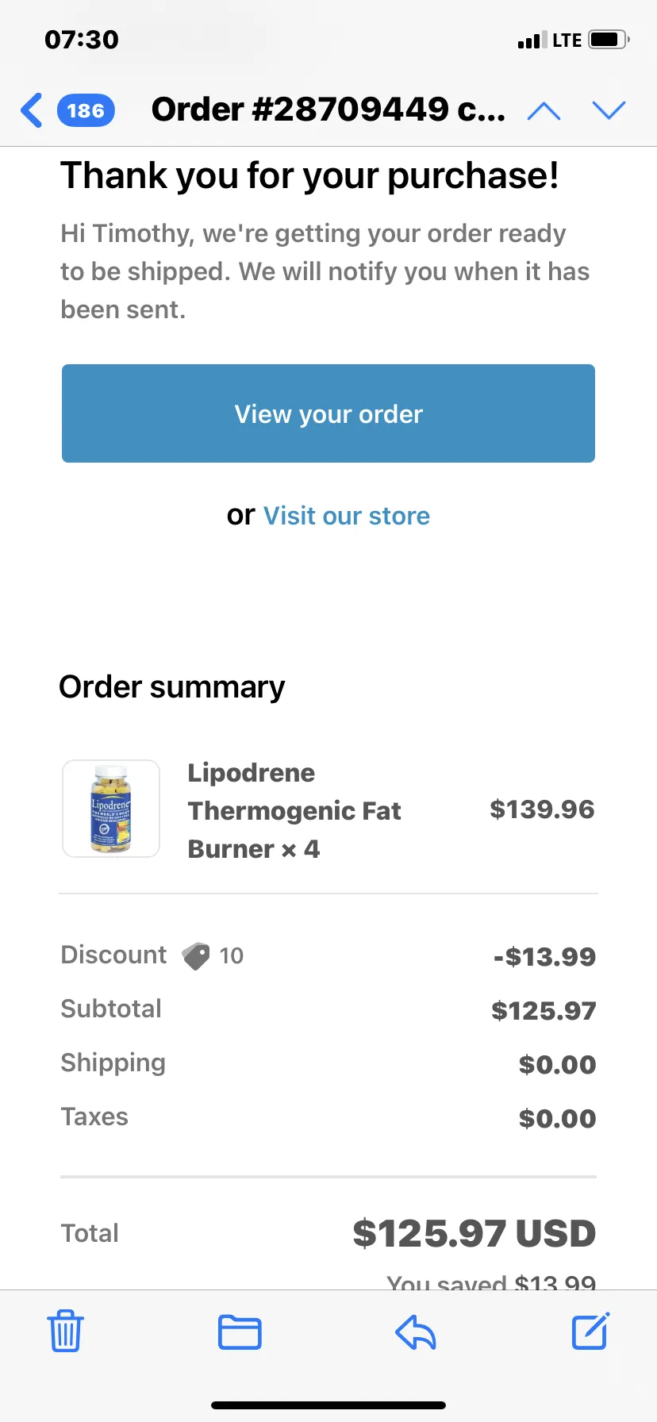Image resolution: width=657 pixels, height=1422 pixels.
Task: Tap the 07:30 clock in status bar
Action: [x=82, y=40]
